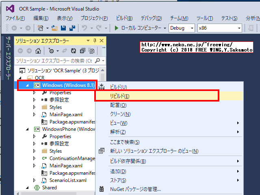
Task: Click the Visual Studio logo icon
Action: [x=10, y=9]
